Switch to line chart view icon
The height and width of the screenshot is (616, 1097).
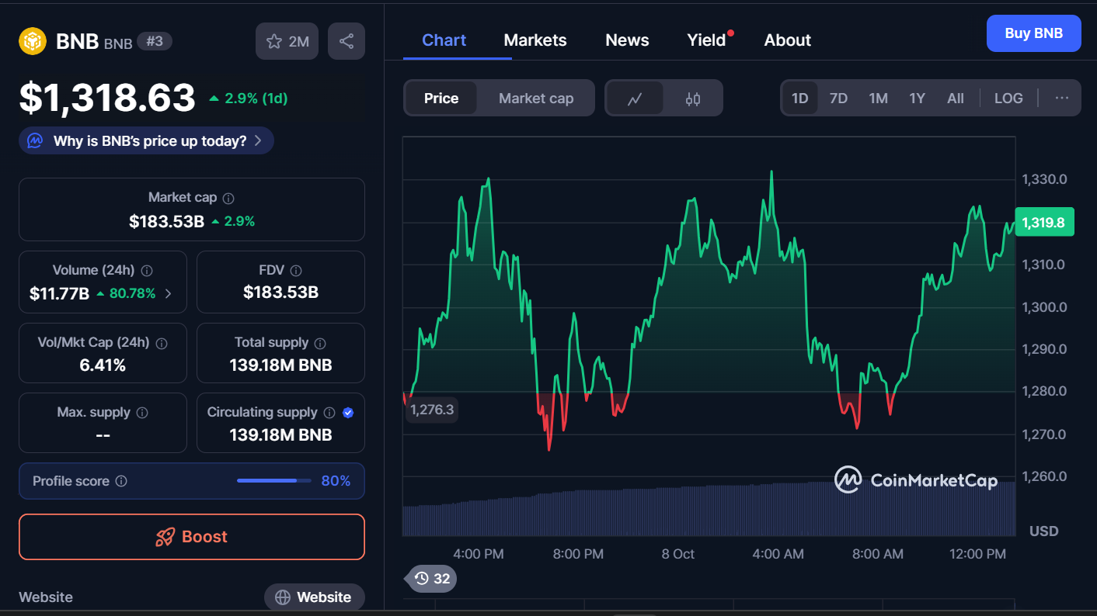[x=635, y=99]
